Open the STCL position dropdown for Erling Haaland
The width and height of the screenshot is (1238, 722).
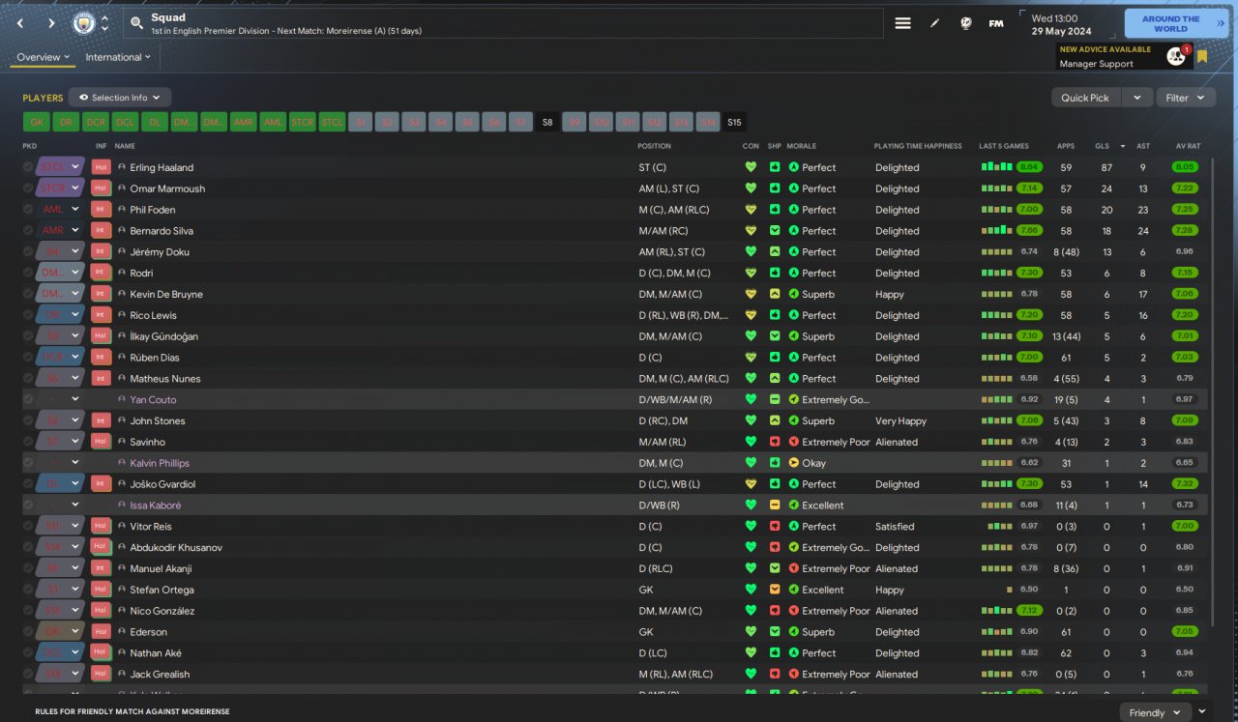pos(60,167)
